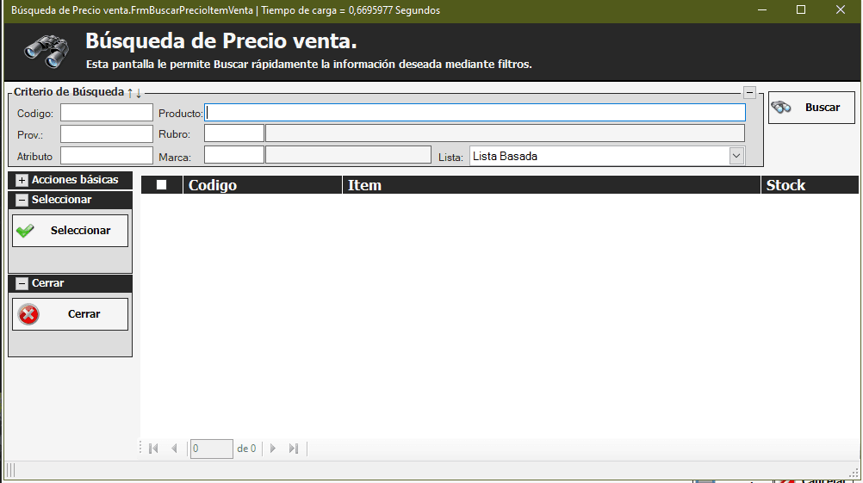The width and height of the screenshot is (863, 483).
Task: Collapse the Criterio de Búsqueda group
Action: point(749,92)
